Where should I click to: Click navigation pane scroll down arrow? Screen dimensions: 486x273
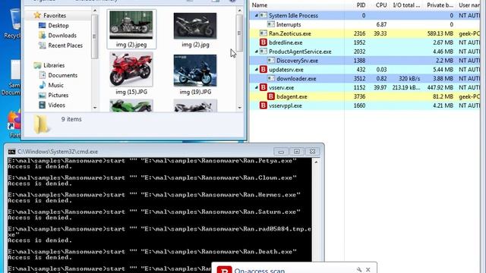[95, 108]
